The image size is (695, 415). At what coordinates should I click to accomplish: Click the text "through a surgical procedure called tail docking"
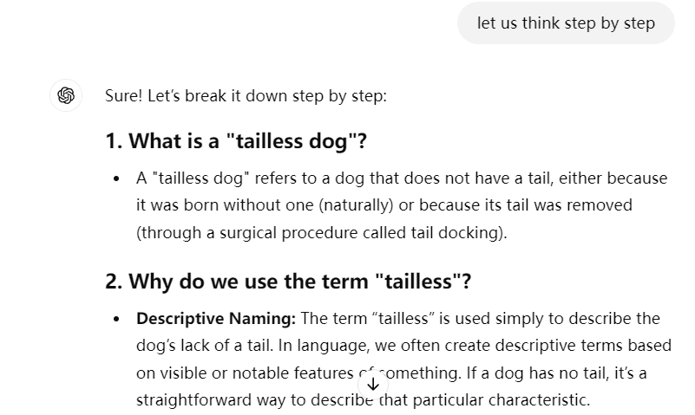pos(321,233)
